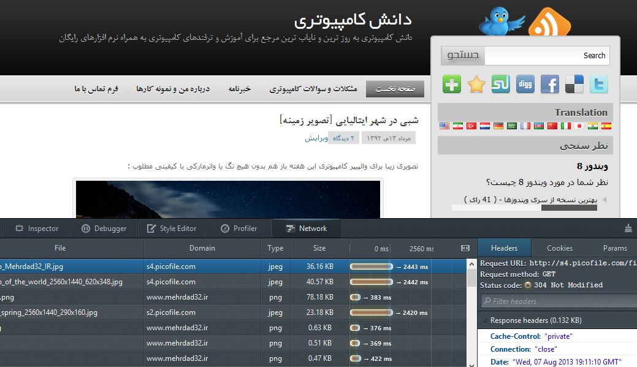
Task: Open the RSS feed icon in header
Action: pyautogui.click(x=549, y=22)
